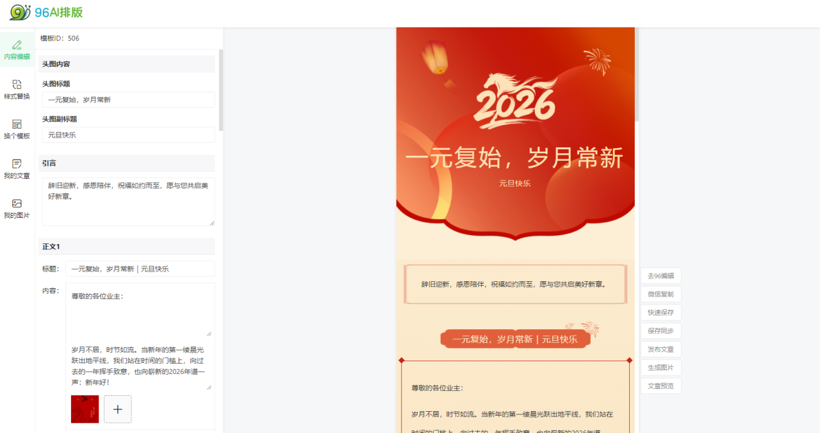Select the red image thumbnail in 正文1
820x433 pixels.
click(x=85, y=409)
